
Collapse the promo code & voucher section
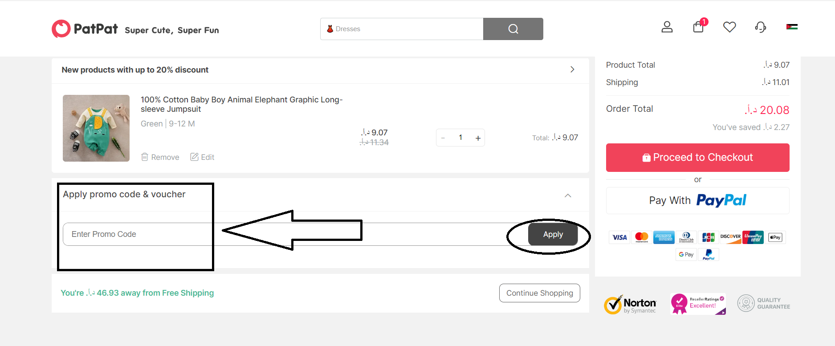[568, 195]
